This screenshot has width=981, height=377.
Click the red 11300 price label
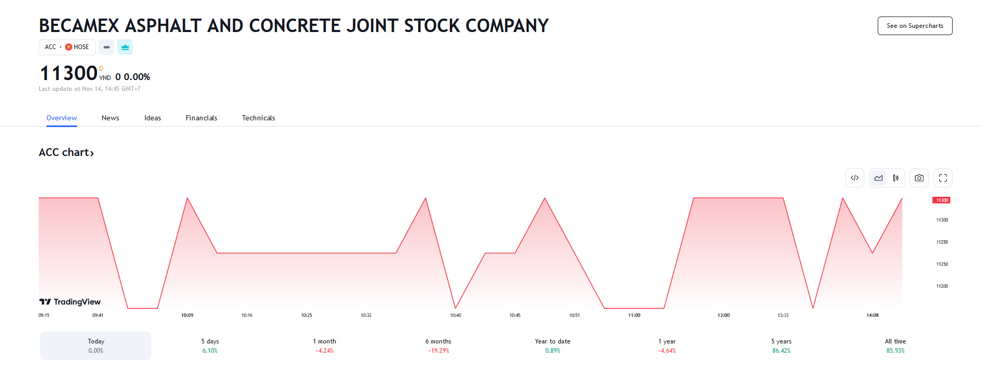(941, 200)
